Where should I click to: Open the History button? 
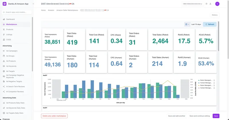click(214, 15)
